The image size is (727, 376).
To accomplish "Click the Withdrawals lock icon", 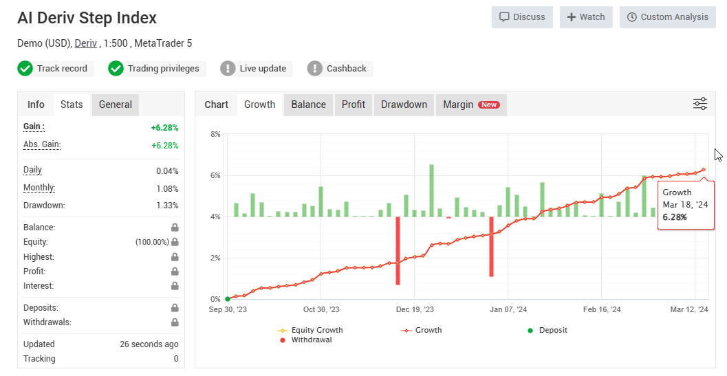I will pyautogui.click(x=175, y=322).
